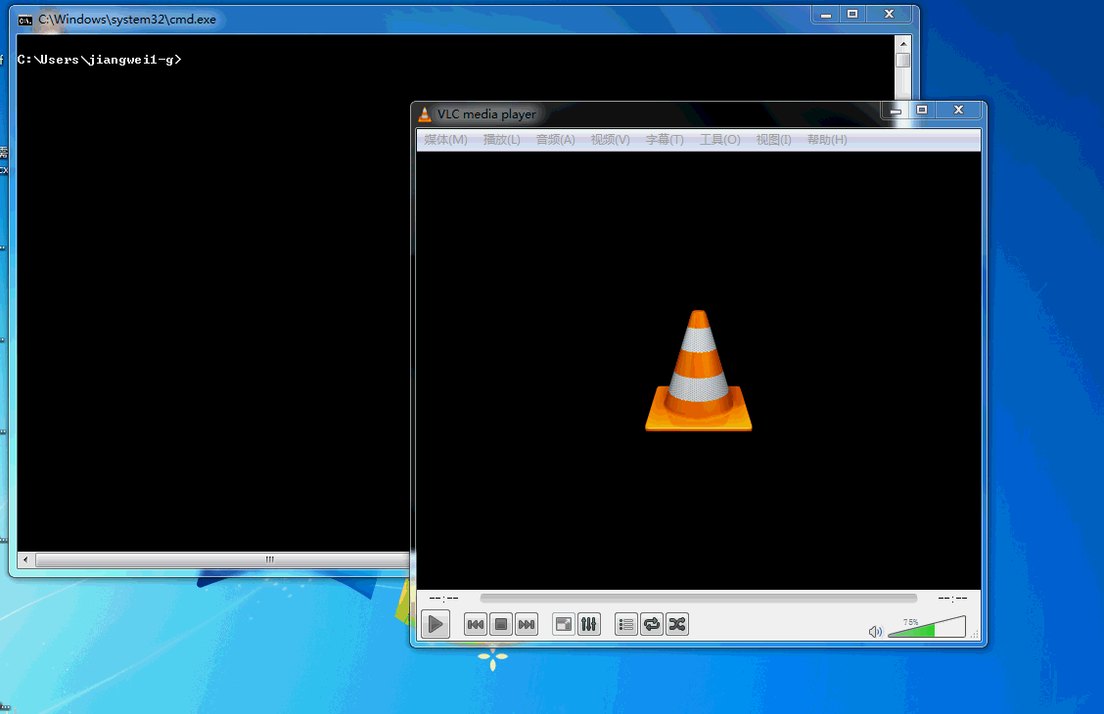
Task: Mute audio using the speaker icon
Action: [875, 632]
